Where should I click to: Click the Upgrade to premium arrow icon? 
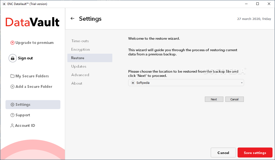click(12, 43)
